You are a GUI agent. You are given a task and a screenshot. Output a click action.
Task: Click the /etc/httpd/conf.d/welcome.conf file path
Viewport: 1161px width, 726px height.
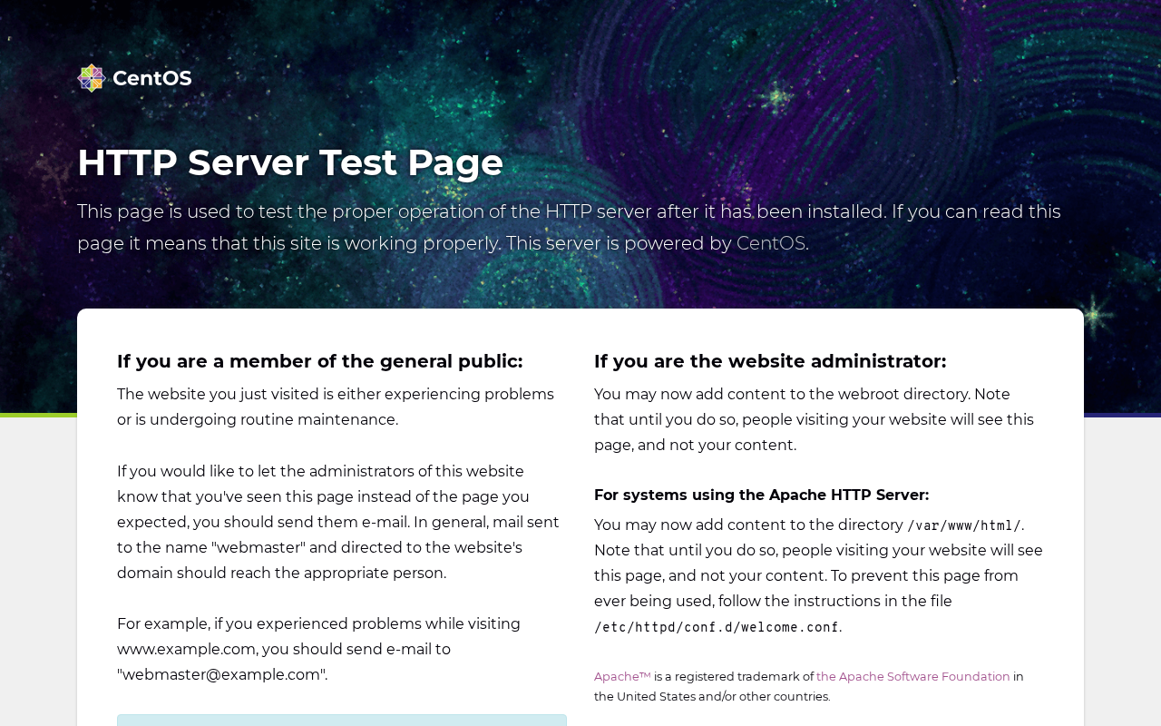pos(717,627)
